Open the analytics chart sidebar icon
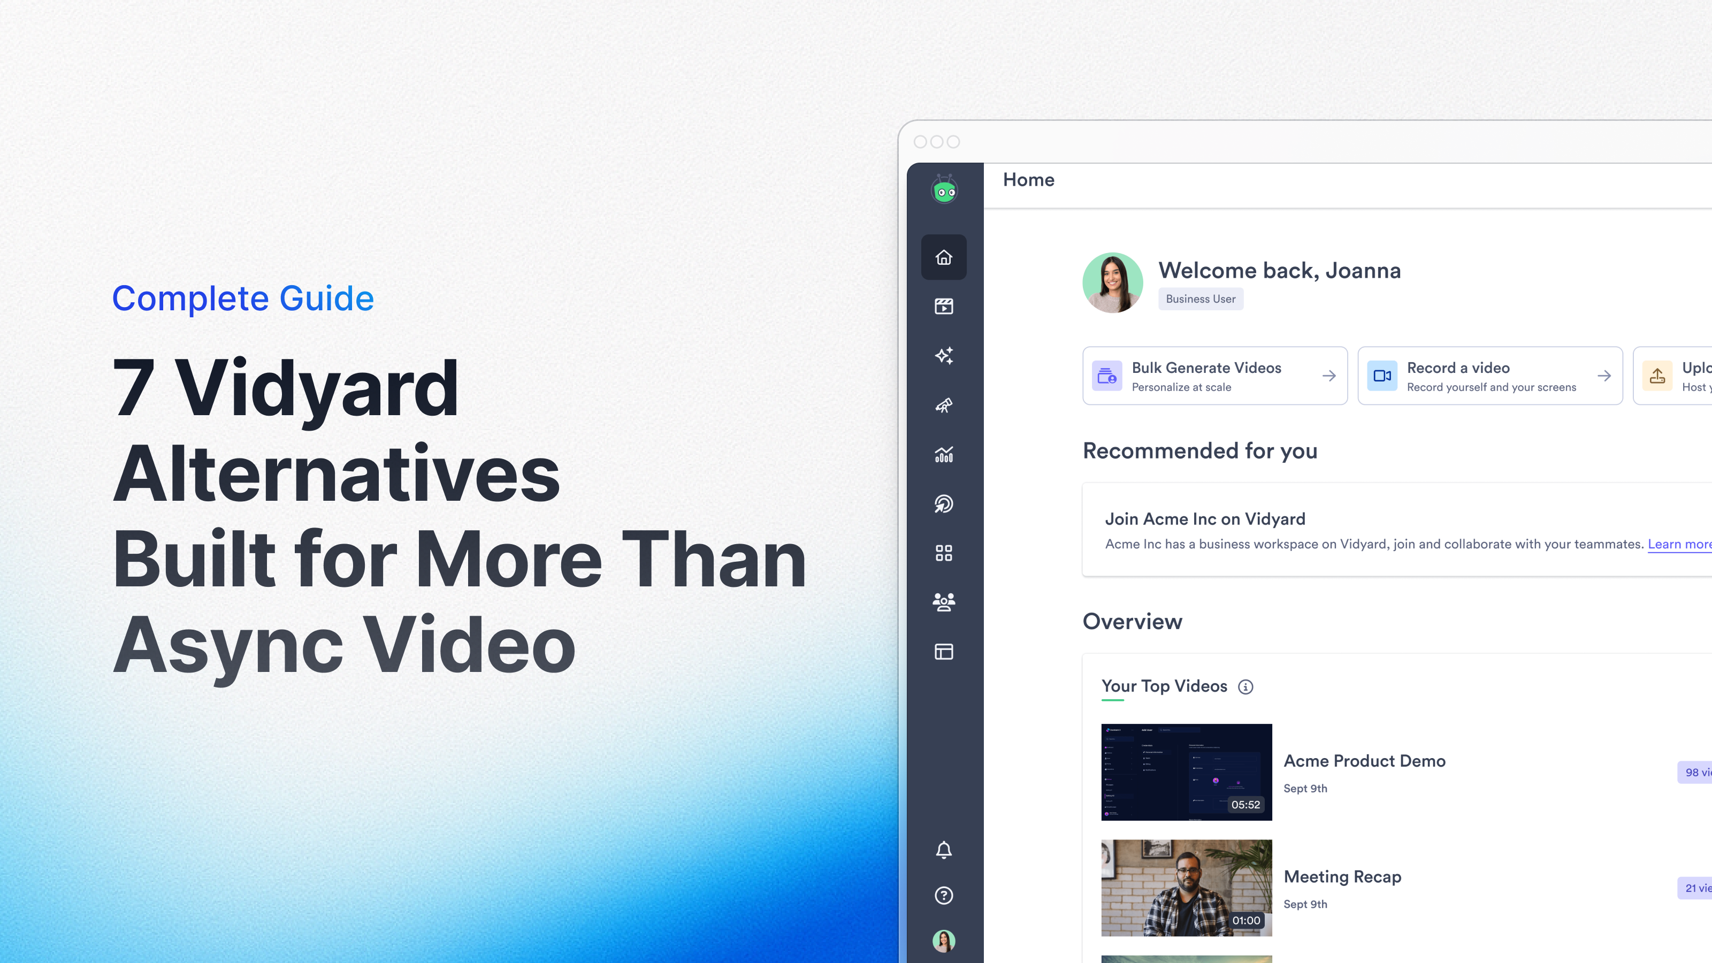1712x963 pixels. [x=944, y=455]
